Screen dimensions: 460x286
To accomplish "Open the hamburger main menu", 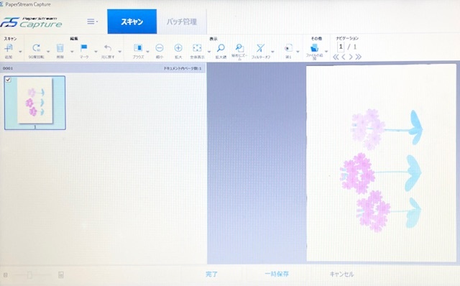I will (x=92, y=22).
